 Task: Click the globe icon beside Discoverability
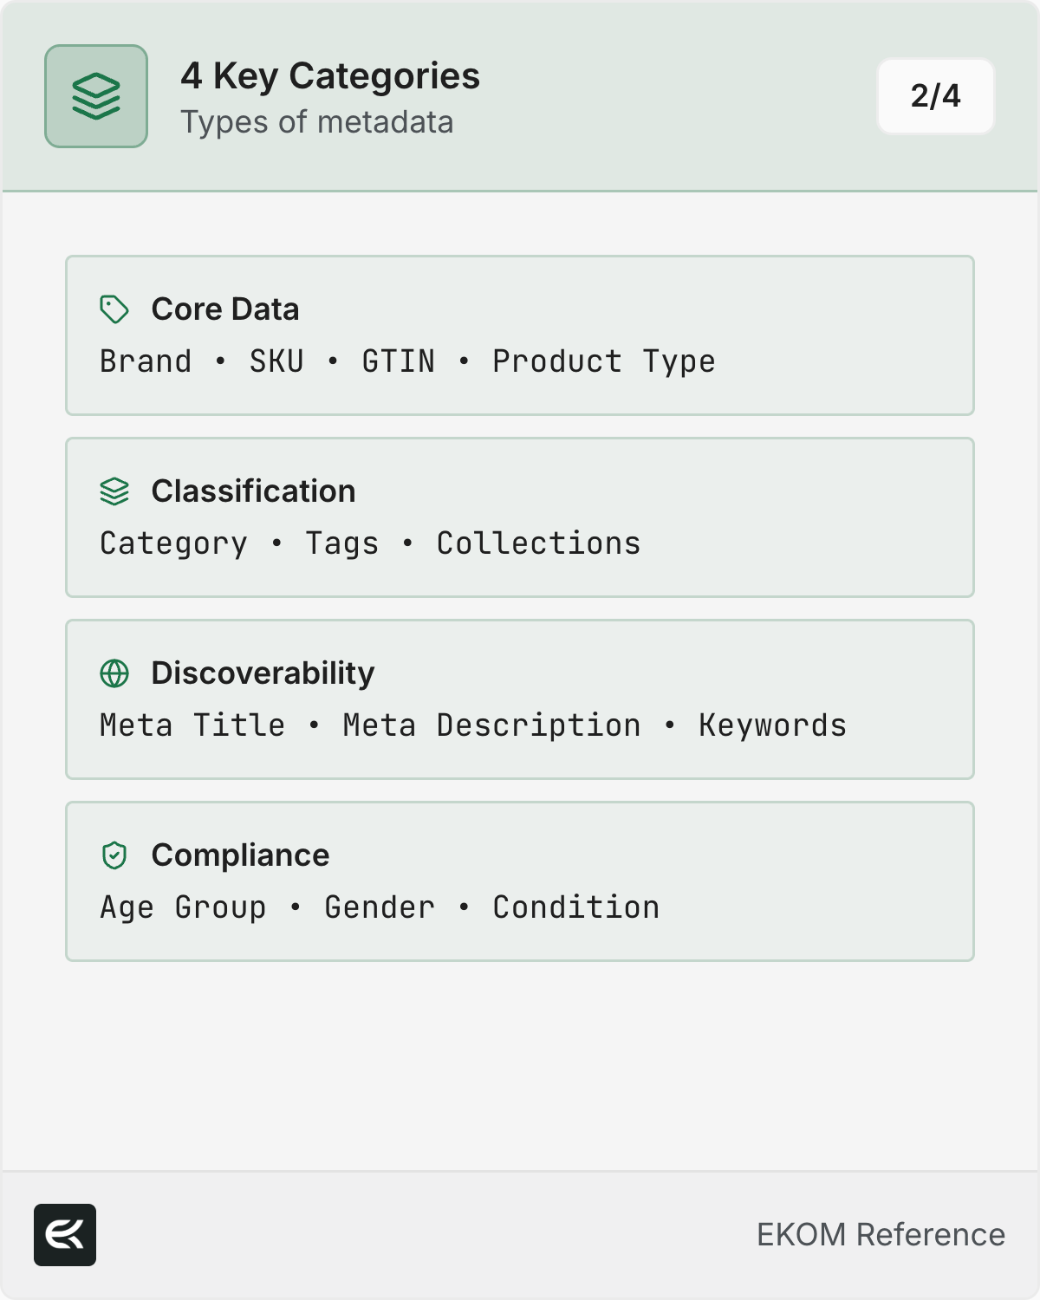114,673
